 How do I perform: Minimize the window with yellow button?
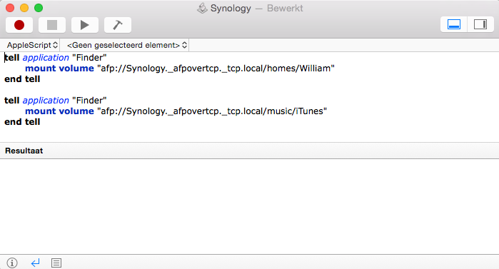point(24,8)
